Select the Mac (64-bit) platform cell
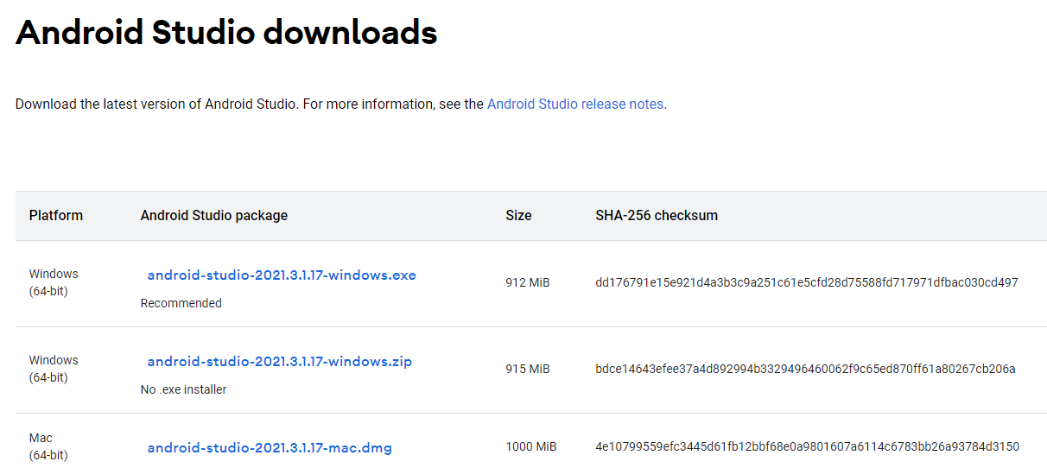Viewport: 1047px width, 468px height. [48, 446]
